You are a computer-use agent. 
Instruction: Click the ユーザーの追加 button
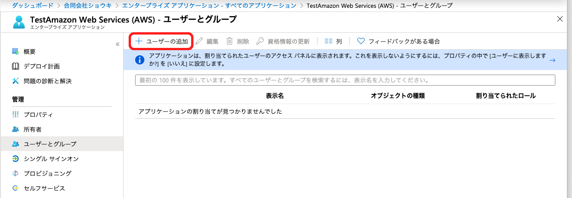click(x=162, y=41)
